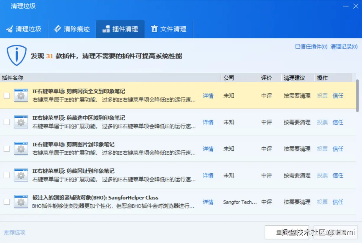Check the box for 剪藏网页全文到印象笔记
362x243 pixels.
tap(7, 95)
